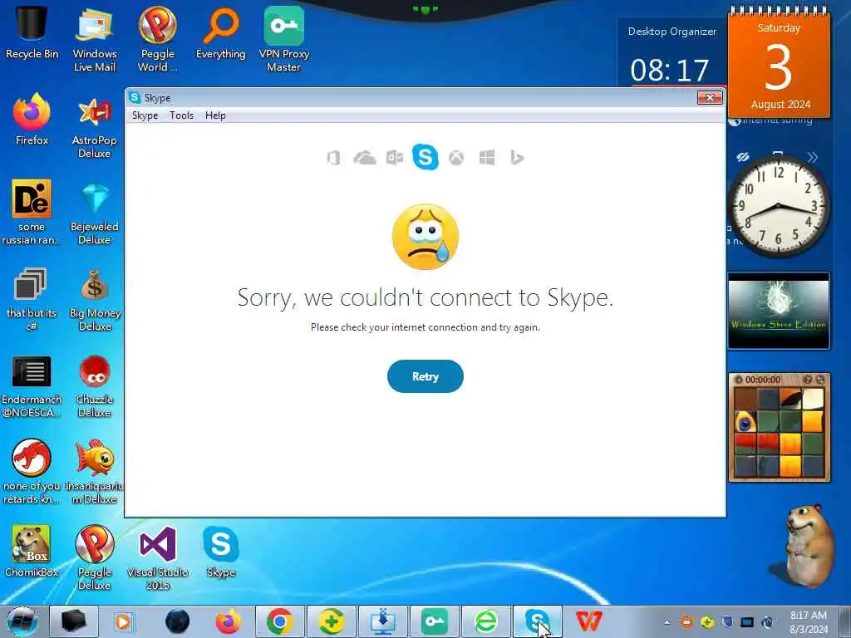This screenshot has width=851, height=638.
Task: Select the Insaniquarium Deluxe desktop icon
Action: (x=95, y=472)
